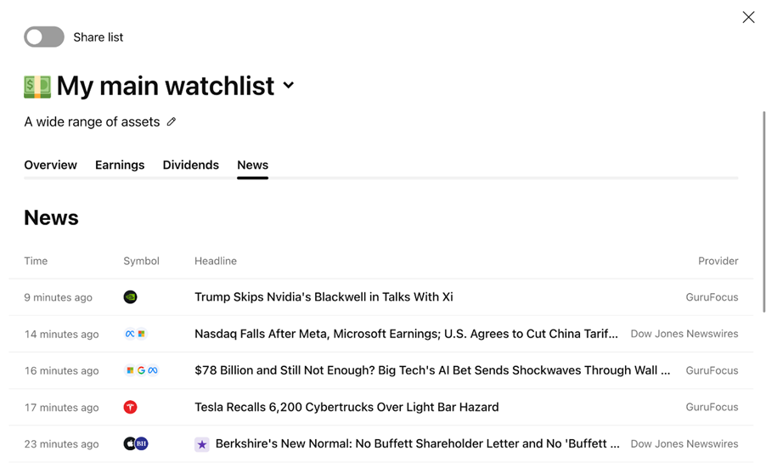Switch to the Earnings tab
This screenshot has width=766, height=468.
pyautogui.click(x=120, y=165)
